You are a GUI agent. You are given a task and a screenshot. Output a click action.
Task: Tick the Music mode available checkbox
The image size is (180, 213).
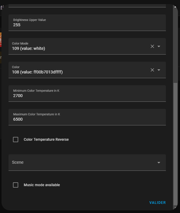(16, 185)
